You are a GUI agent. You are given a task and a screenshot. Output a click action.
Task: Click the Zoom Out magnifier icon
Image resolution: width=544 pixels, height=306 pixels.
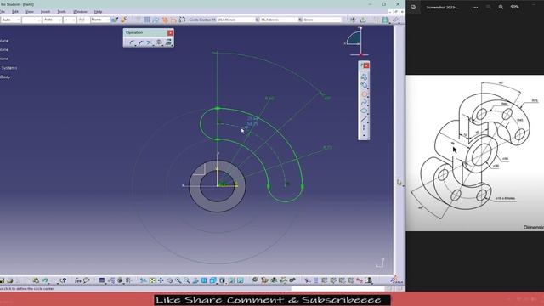click(187, 280)
